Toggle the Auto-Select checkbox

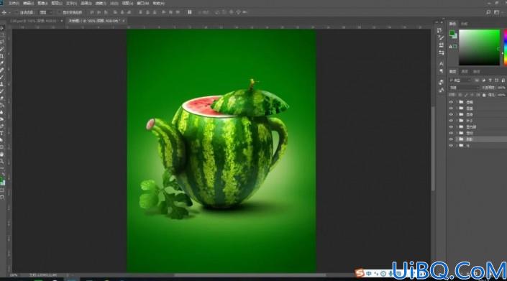coord(17,12)
